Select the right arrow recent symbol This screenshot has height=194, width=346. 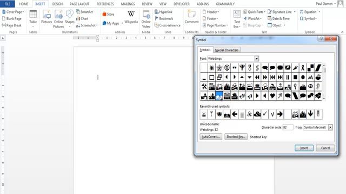point(280,114)
